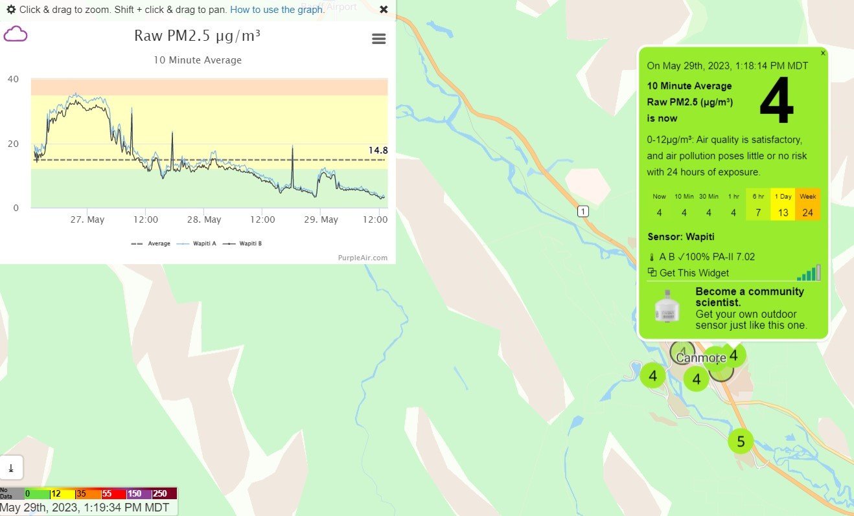This screenshot has height=516, width=854.
Task: Click the thermometer icon in popup
Action: (x=651, y=257)
